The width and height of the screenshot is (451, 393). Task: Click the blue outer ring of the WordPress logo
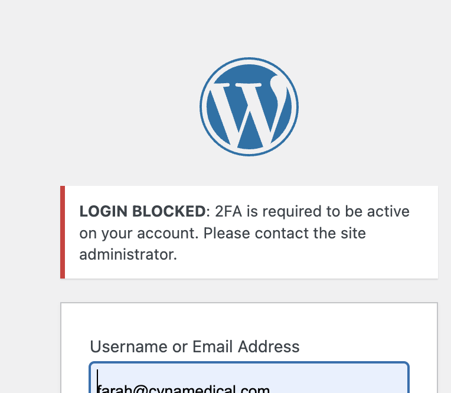[202, 107]
